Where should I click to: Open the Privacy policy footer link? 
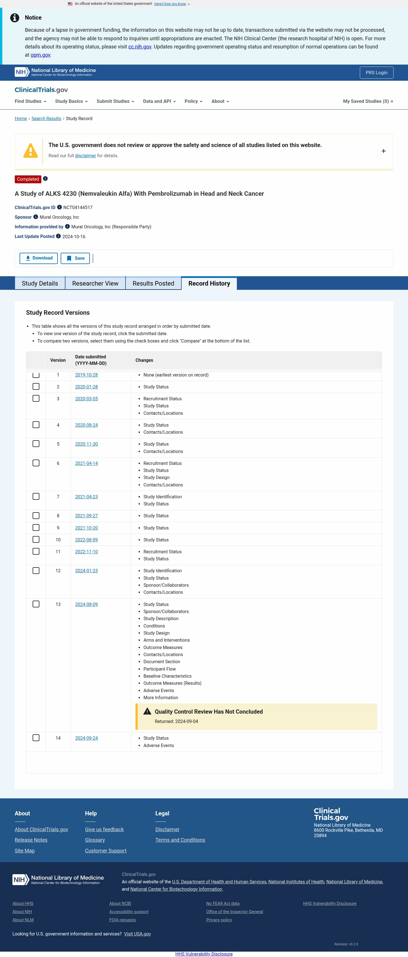point(219,920)
